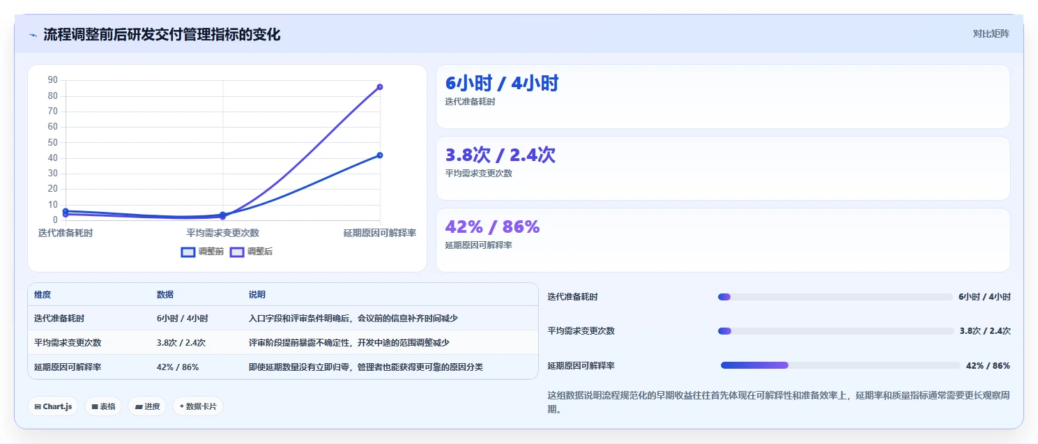Click the 进度 tag chip
Image resolution: width=1038 pixels, height=444 pixels.
(147, 406)
